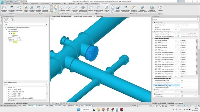This screenshot has width=200, height=112.
Task: Open dropdown for ДПУ-М 100 удаление график
Action: [x=197, y=40]
